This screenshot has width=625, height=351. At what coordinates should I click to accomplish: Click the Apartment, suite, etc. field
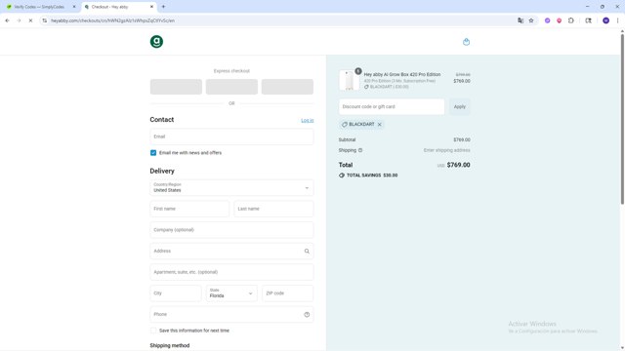pyautogui.click(x=231, y=272)
